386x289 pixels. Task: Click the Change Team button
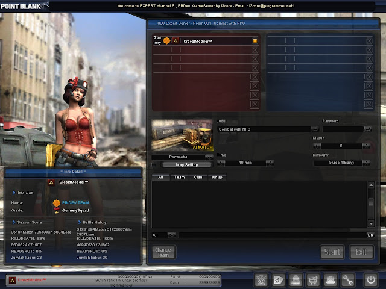pos(163,252)
